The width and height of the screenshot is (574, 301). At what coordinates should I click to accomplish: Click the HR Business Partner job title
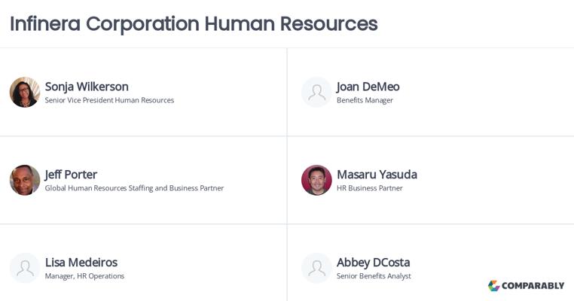(369, 188)
